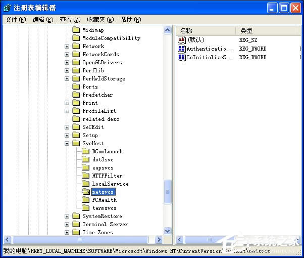Select the Terminal Server key label

click(105, 225)
